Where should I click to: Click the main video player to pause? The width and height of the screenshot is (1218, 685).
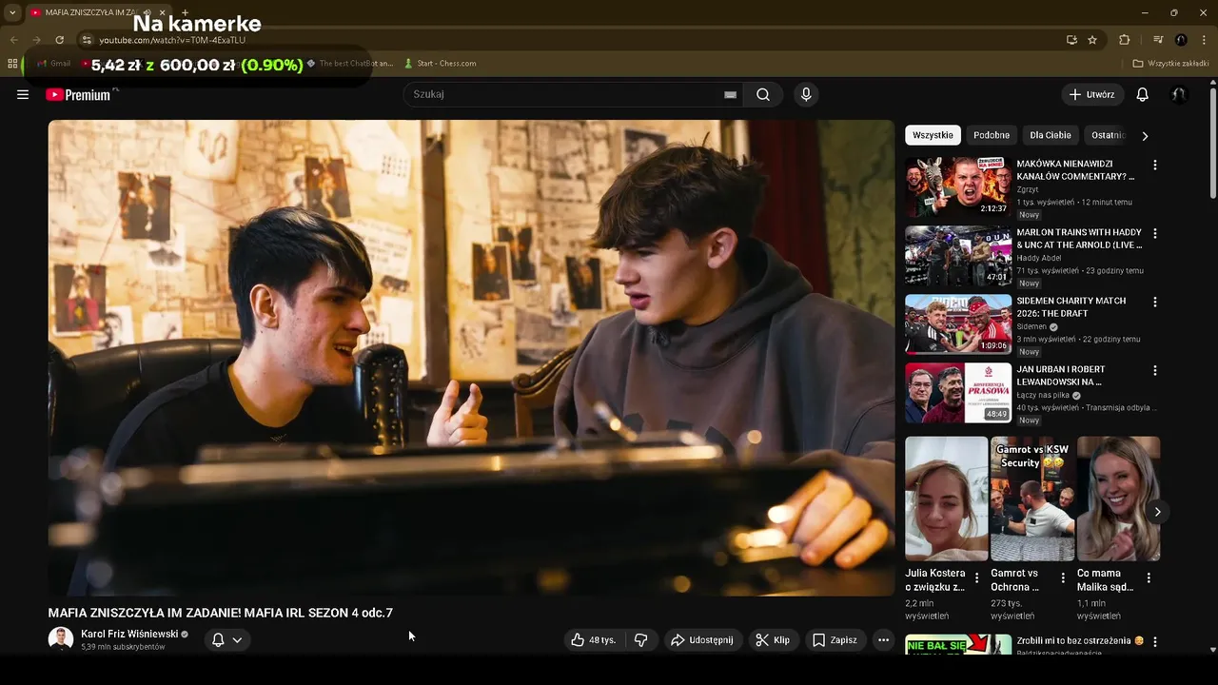(471, 358)
